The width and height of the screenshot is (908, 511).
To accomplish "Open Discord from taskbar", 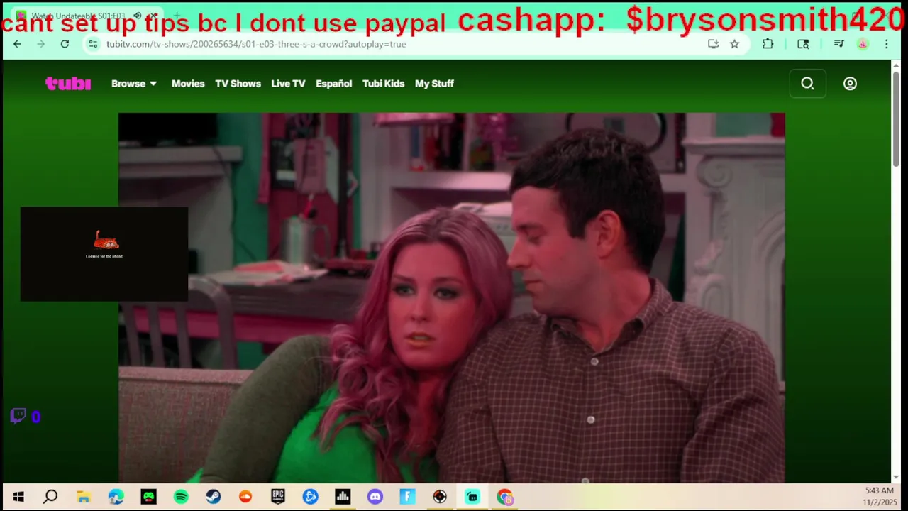I will (x=375, y=497).
